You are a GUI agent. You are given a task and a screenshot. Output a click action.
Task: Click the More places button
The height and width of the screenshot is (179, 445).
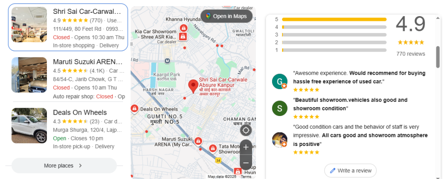[64, 166]
